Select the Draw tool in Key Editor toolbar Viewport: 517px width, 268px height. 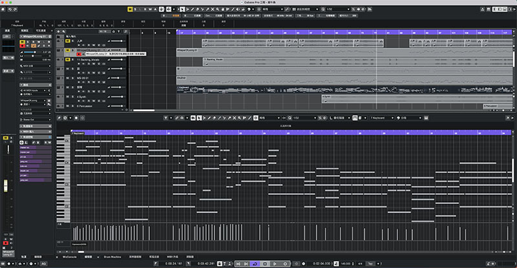[209, 118]
